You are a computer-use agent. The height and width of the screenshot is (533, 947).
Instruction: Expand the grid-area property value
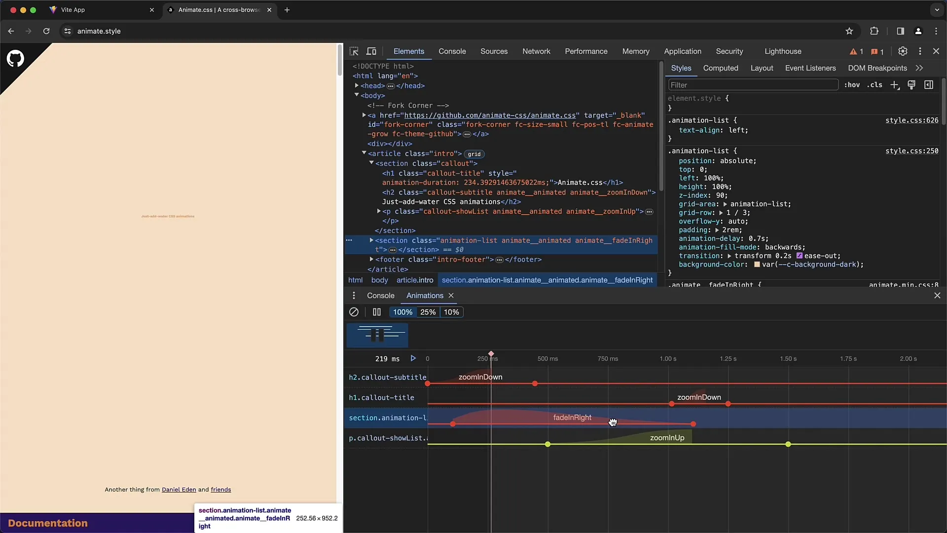[x=725, y=204]
